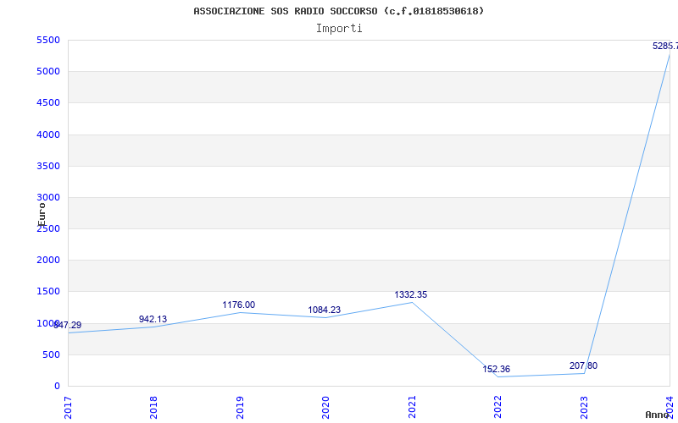The width and height of the screenshot is (678, 423).
Task: Click the 3000 y-axis tick label
Action: click(48, 198)
